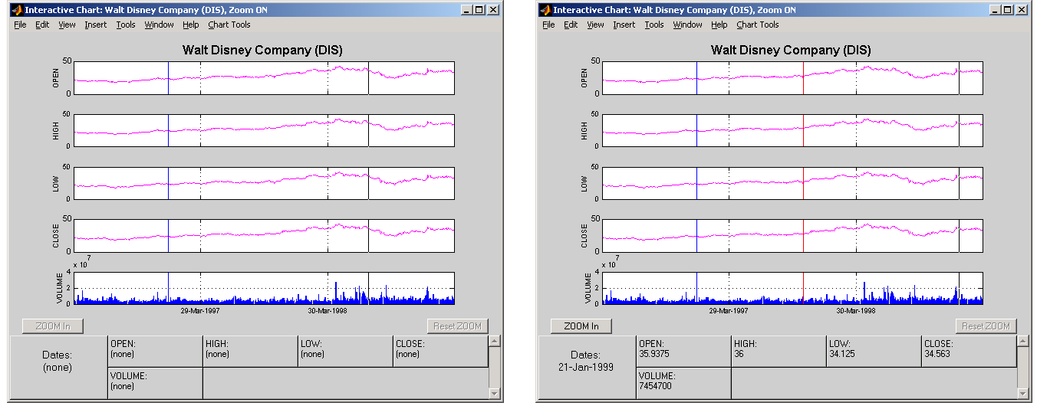Image resolution: width=1037 pixels, height=419 pixels.
Task: Open Edit menu in right window
Action: point(571,25)
